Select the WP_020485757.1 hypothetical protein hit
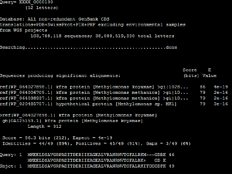 click(88, 104)
